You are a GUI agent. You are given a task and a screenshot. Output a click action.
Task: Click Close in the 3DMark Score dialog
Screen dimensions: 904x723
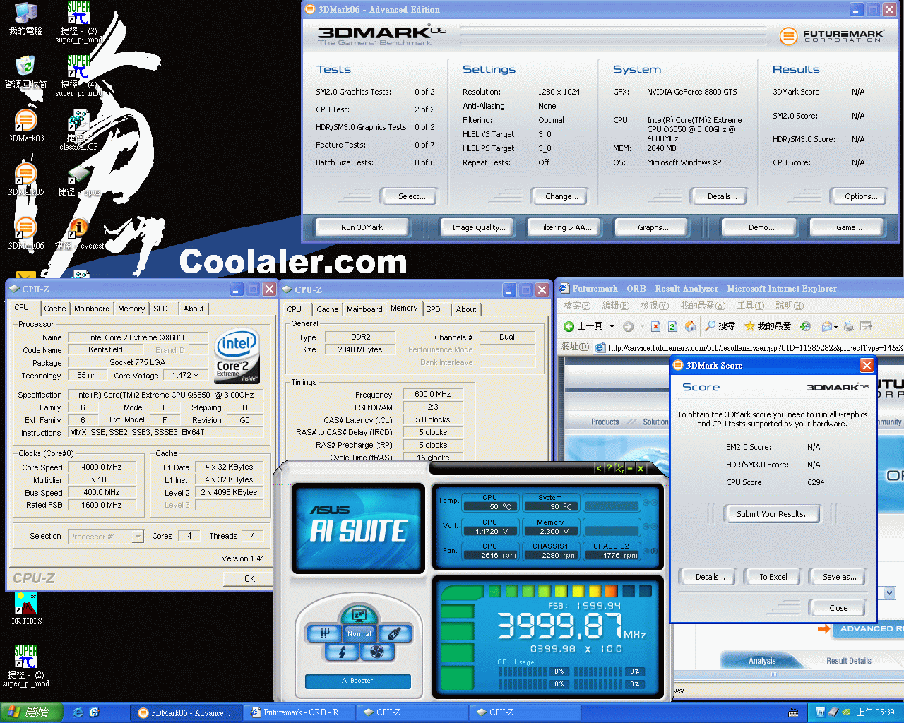tap(838, 608)
